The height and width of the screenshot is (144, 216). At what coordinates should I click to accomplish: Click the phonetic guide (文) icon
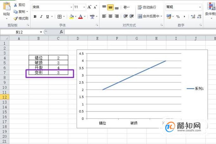tap(92, 17)
